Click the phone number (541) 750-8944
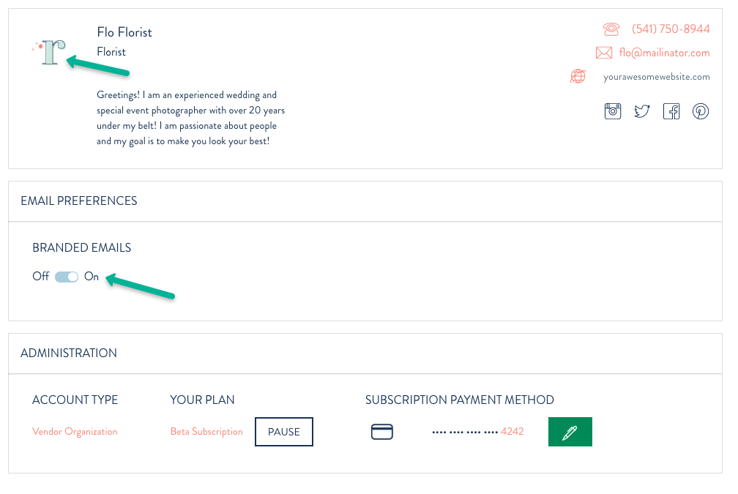This screenshot has width=738, height=494. click(671, 29)
